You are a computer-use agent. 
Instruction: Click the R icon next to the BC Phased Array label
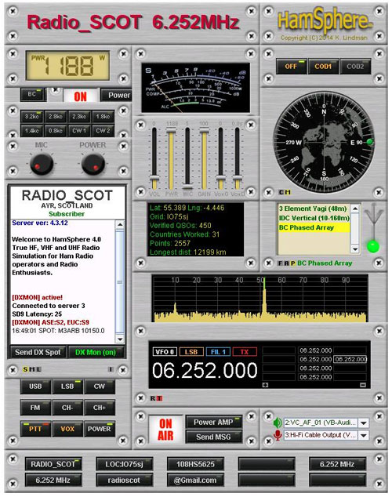point(286,263)
